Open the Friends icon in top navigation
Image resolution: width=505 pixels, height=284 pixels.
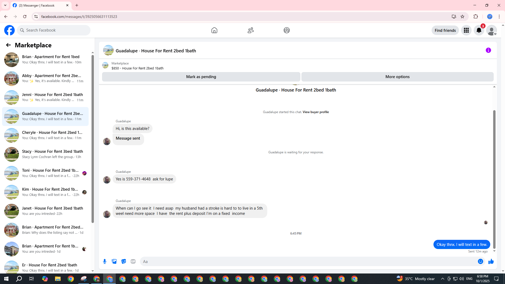coord(251,30)
